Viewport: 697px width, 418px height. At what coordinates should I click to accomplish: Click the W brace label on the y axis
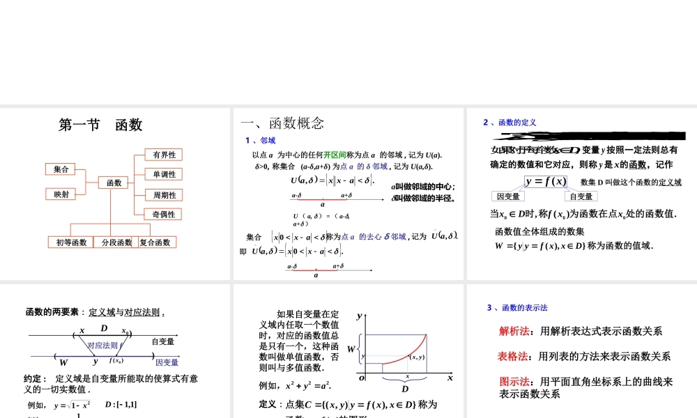[x=351, y=349]
